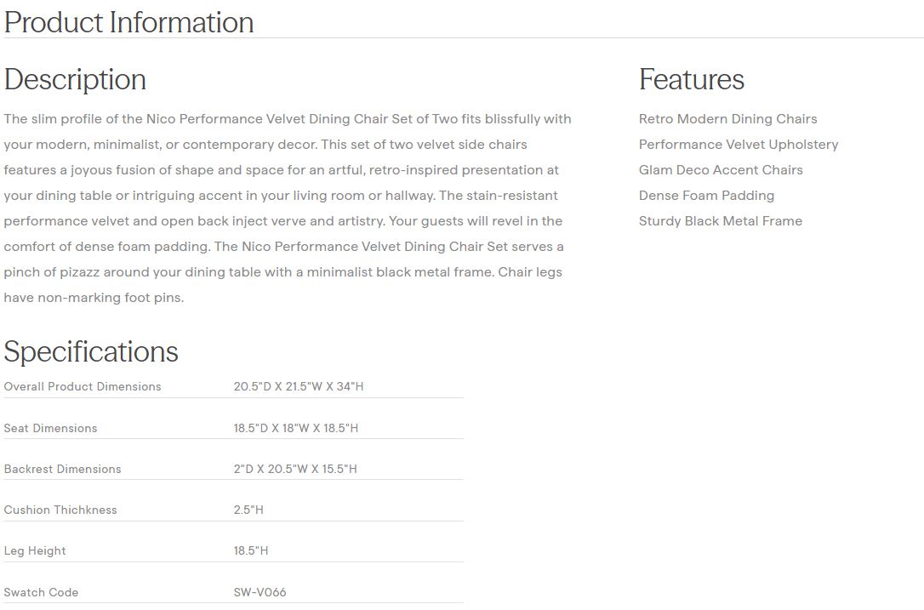The height and width of the screenshot is (610, 924).
Task: Click the Specifications heading
Action: [91, 351]
